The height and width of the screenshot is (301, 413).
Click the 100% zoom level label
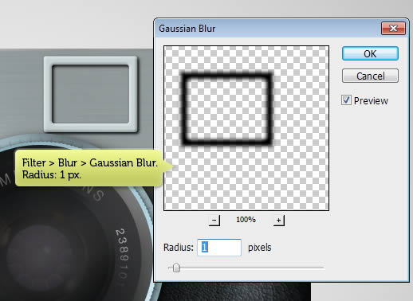246,220
